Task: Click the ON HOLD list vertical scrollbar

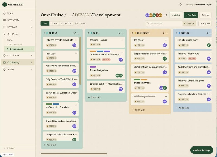Action: click(80, 61)
